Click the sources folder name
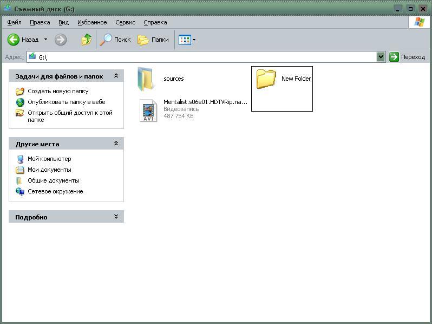This screenshot has height=324, width=432. (x=174, y=79)
